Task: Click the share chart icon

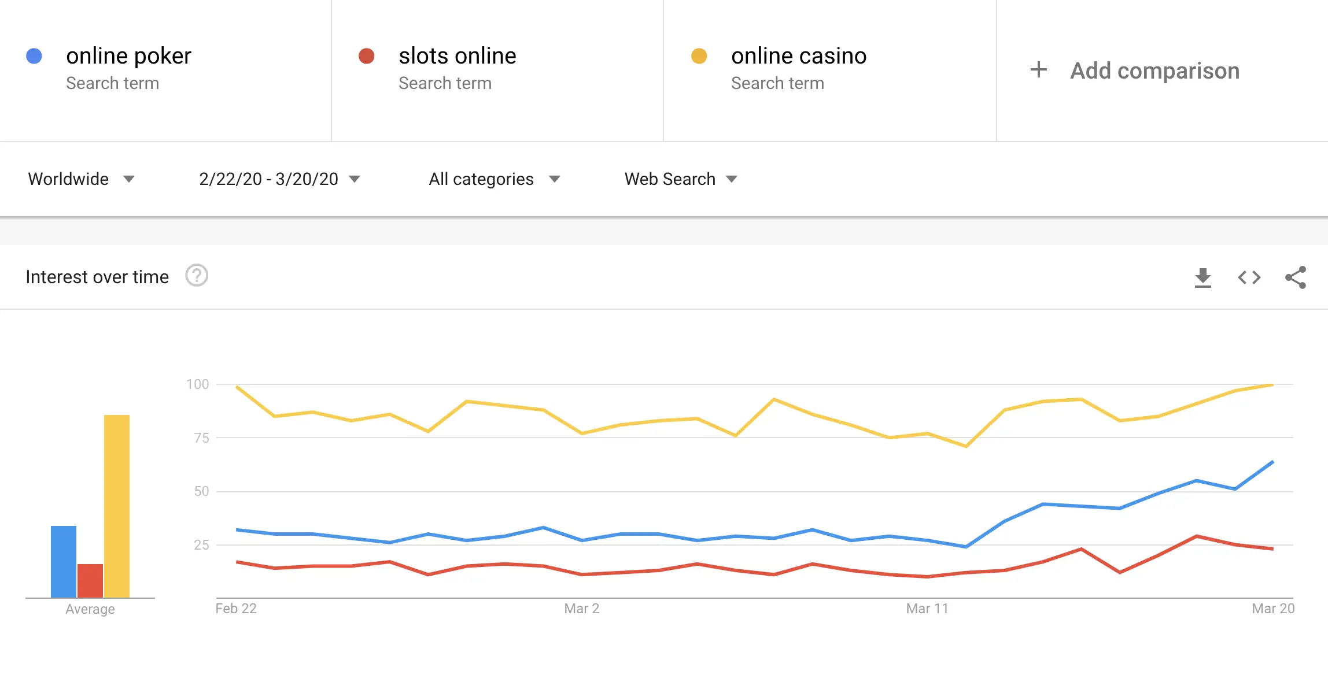Action: pyautogui.click(x=1295, y=277)
